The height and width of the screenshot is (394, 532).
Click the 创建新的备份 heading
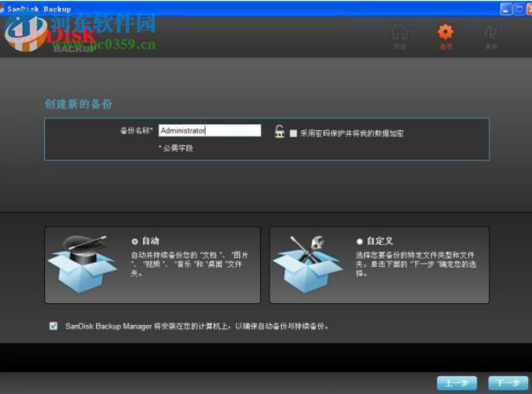coord(78,104)
